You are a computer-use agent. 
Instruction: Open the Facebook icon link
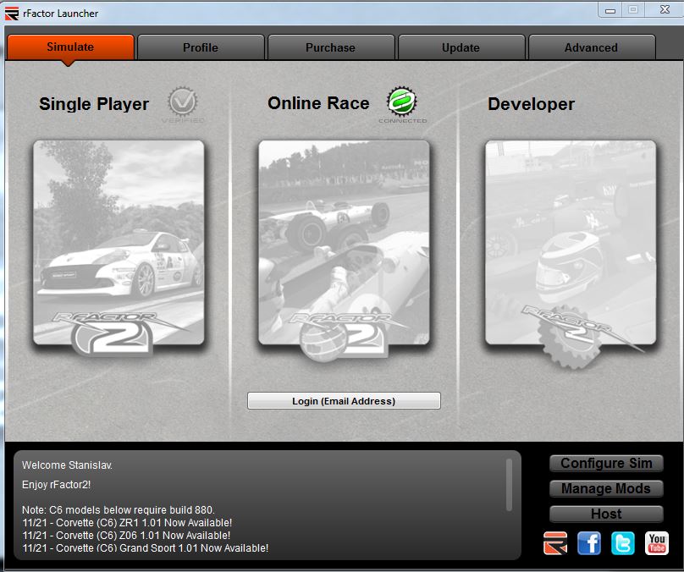point(589,543)
